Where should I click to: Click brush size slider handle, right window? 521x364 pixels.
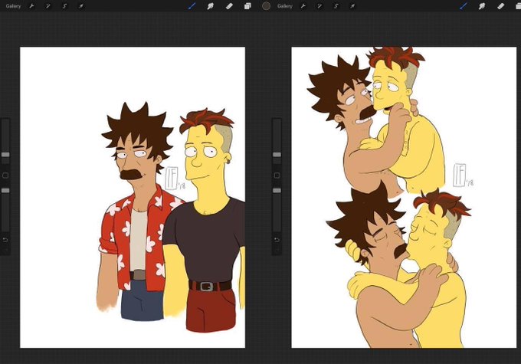click(x=277, y=155)
